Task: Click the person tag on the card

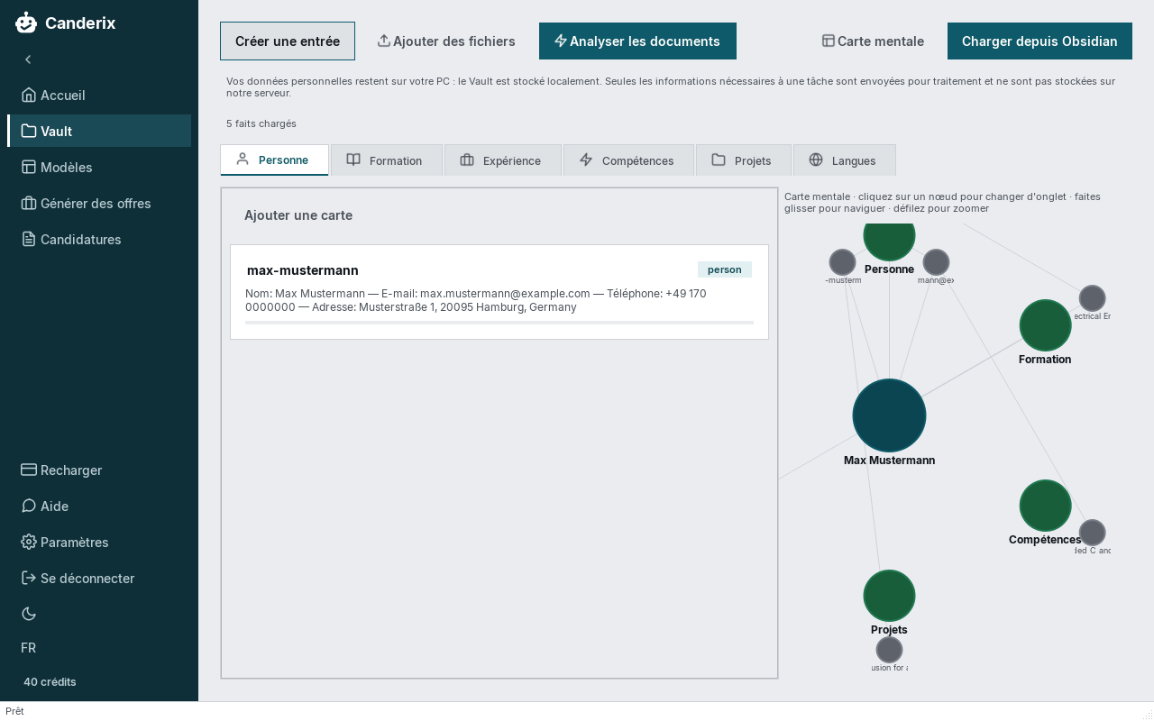Action: pyautogui.click(x=725, y=269)
